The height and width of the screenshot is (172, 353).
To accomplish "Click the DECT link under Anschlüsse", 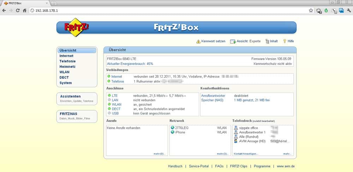I will coord(116,109).
